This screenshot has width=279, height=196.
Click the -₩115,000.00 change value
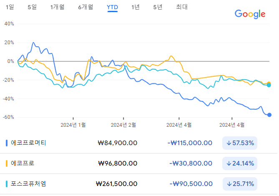pos(190,143)
